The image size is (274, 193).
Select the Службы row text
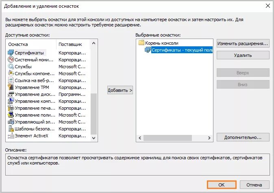tap(23, 67)
